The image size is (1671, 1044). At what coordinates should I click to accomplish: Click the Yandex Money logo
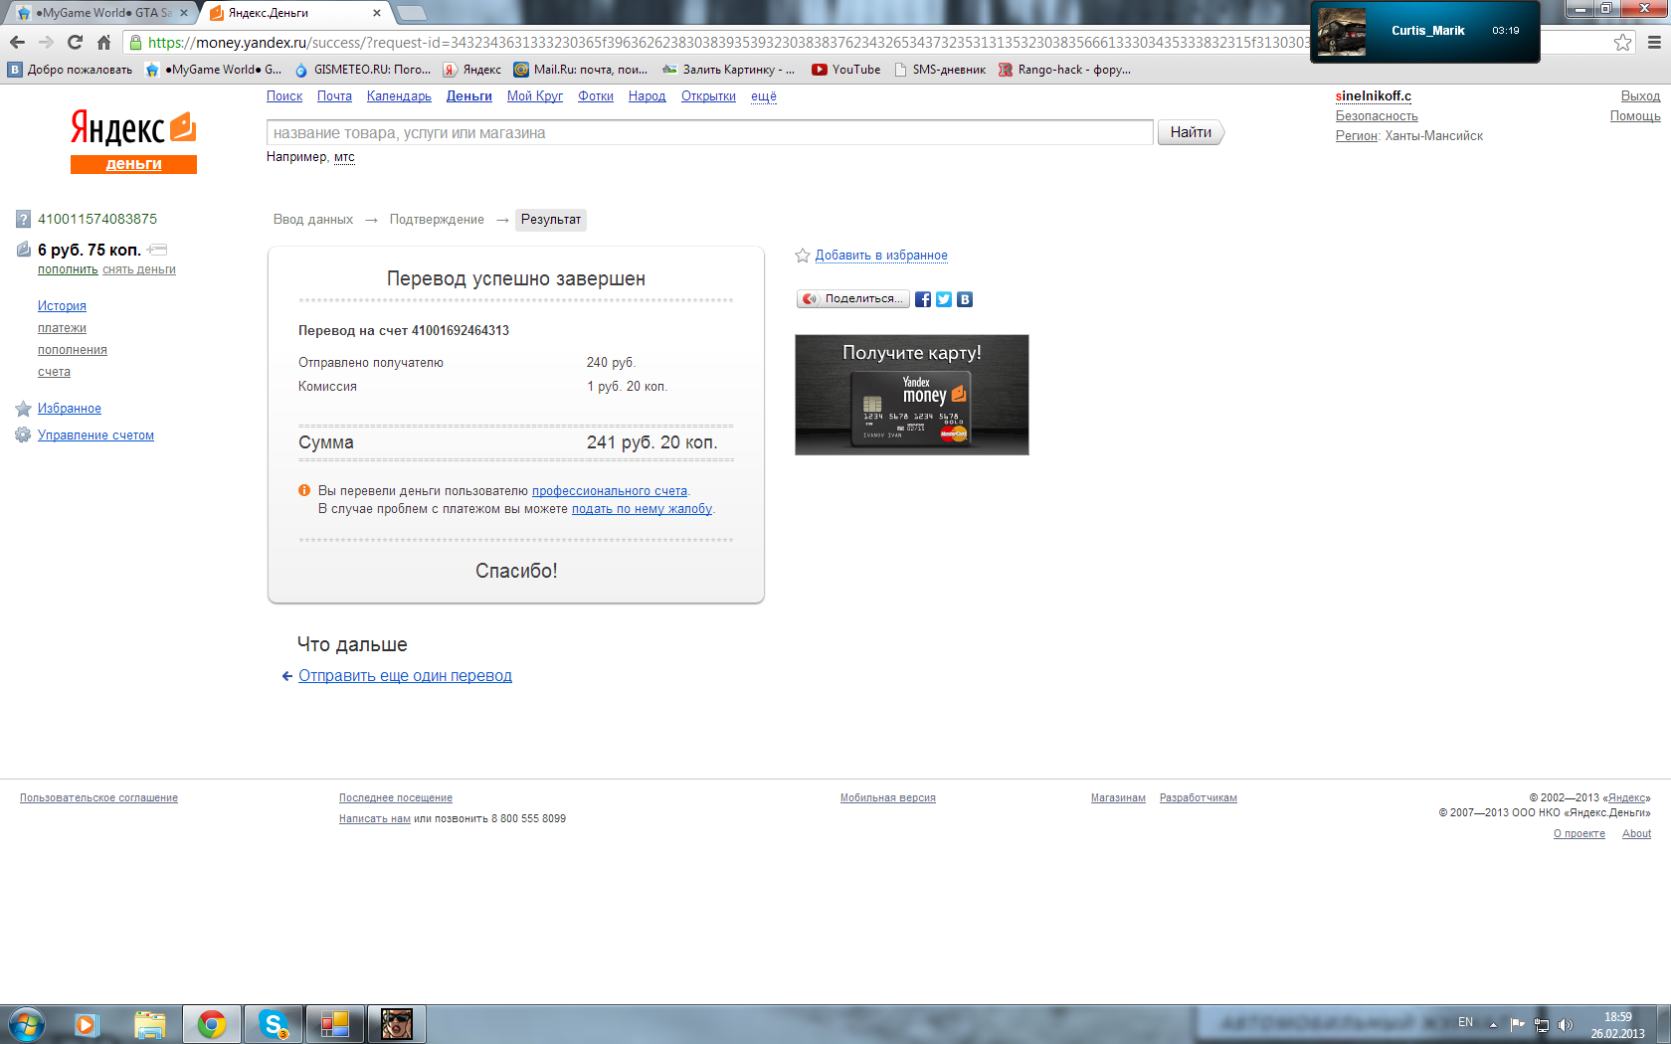[133, 141]
